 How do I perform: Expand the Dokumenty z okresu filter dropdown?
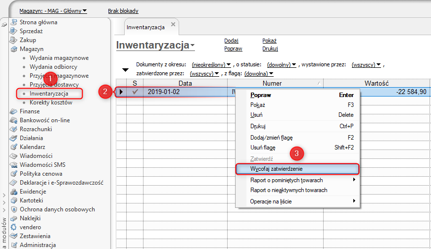click(211, 65)
